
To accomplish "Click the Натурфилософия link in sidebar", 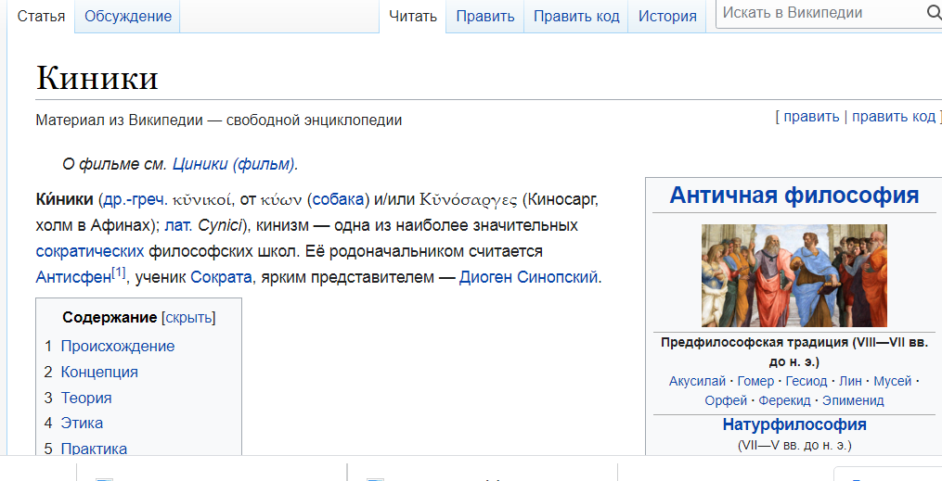I will [x=794, y=424].
